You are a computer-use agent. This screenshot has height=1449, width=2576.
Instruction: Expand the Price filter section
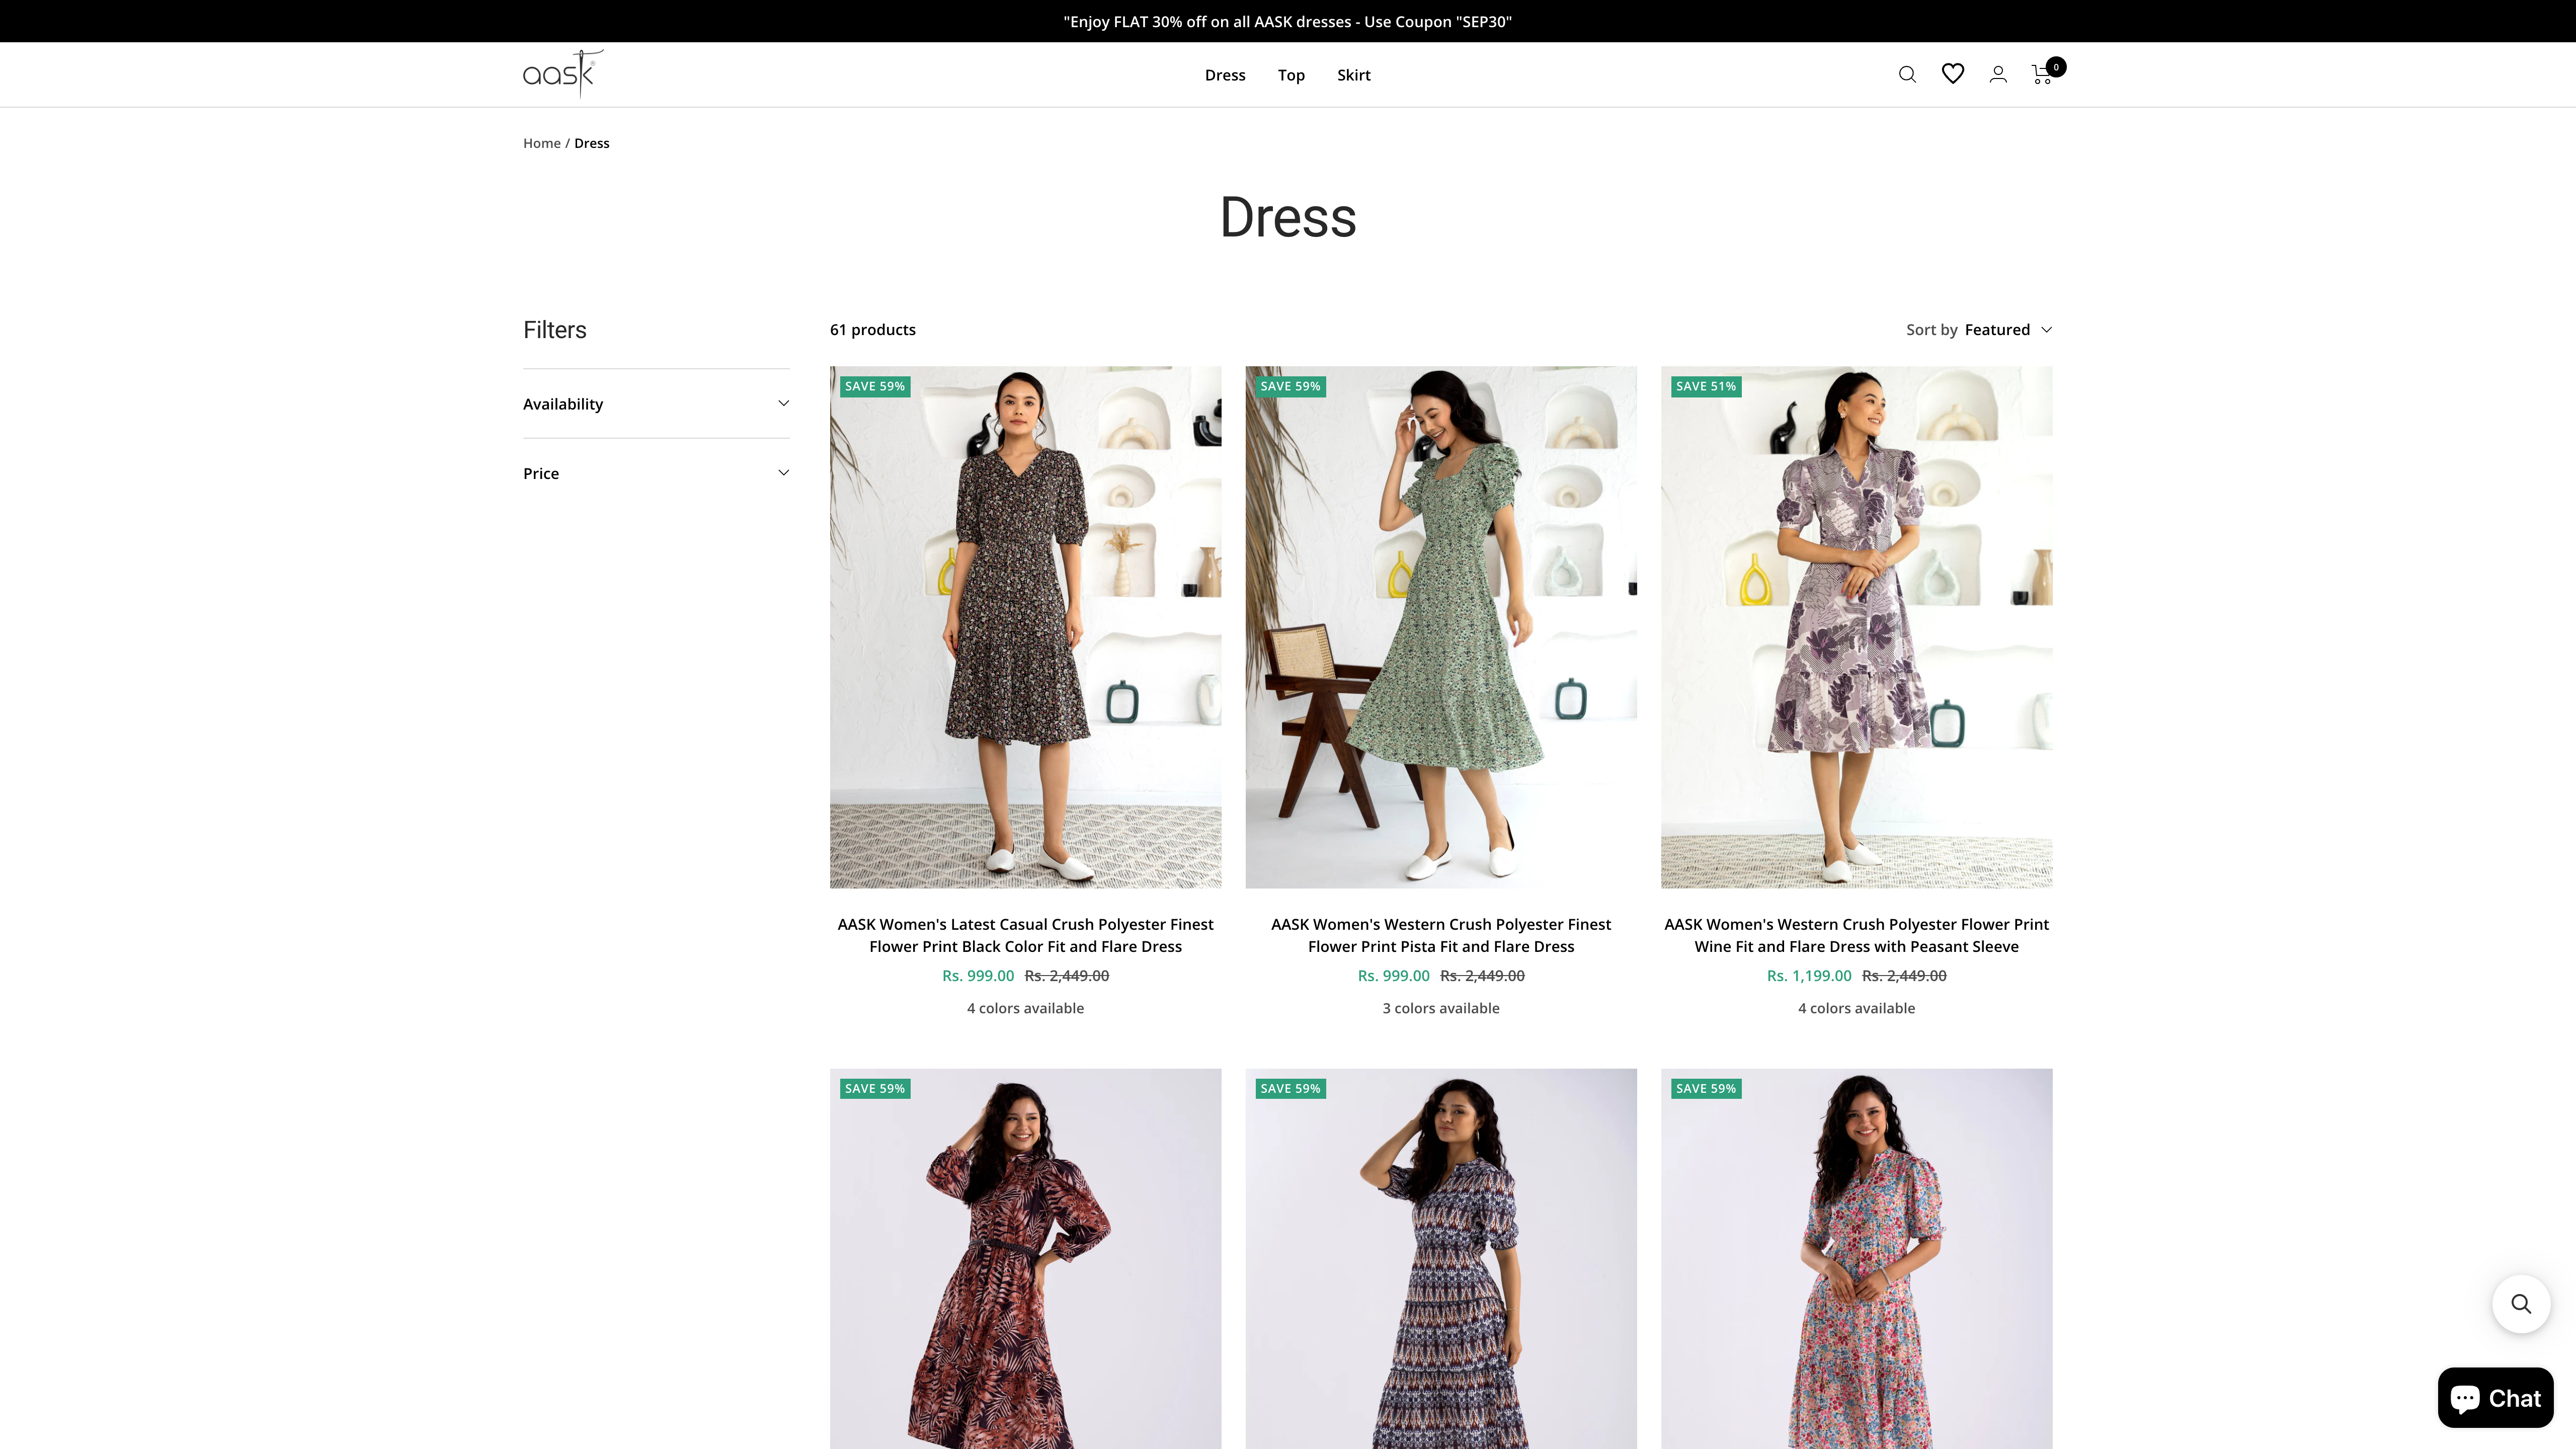click(x=656, y=472)
